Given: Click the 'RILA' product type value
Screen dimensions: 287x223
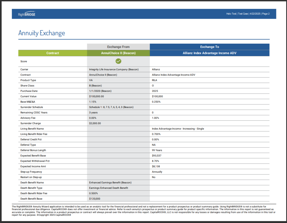Looking at the screenshot, I should 154,80.
